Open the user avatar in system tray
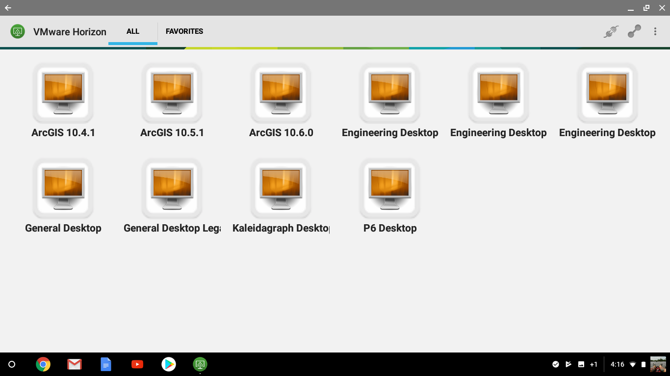The image size is (670, 376). (x=658, y=364)
